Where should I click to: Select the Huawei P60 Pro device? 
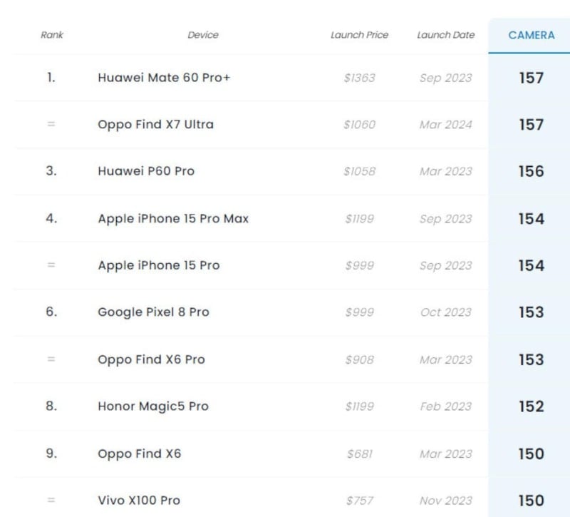click(146, 171)
